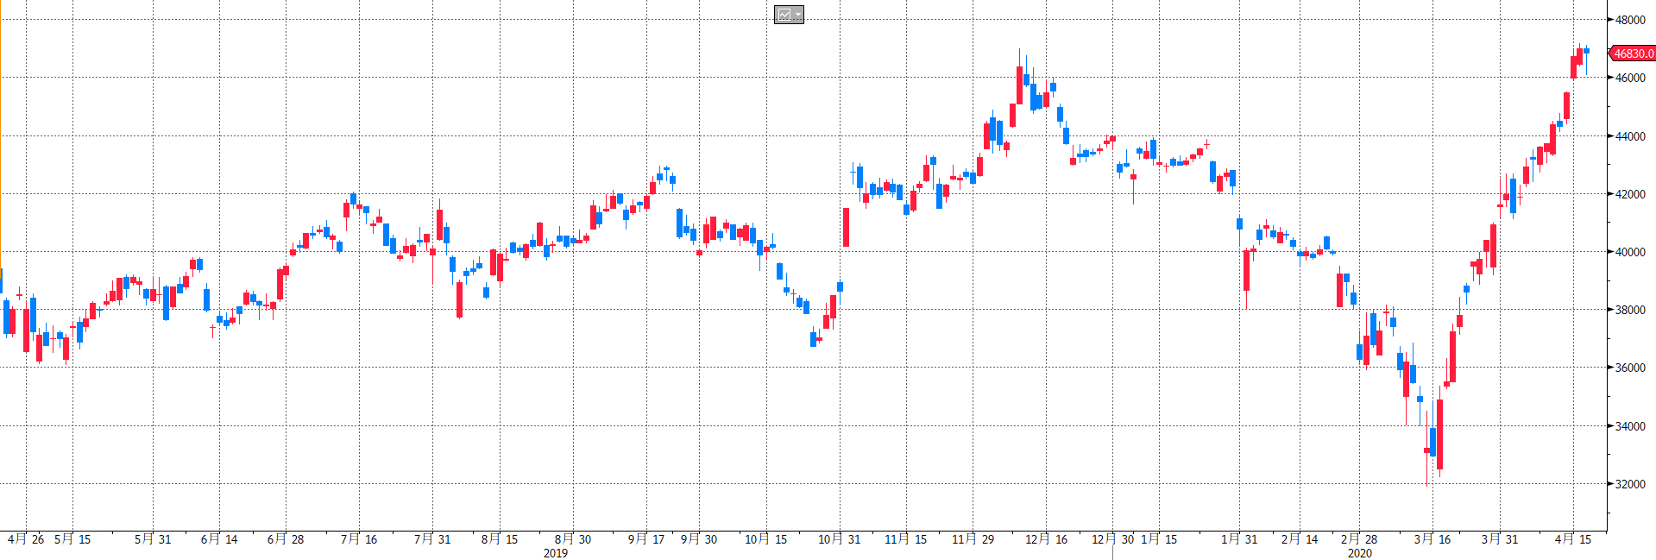This screenshot has height=560, width=1656.
Task: Click the 9月 17 date label
Action: (x=646, y=539)
